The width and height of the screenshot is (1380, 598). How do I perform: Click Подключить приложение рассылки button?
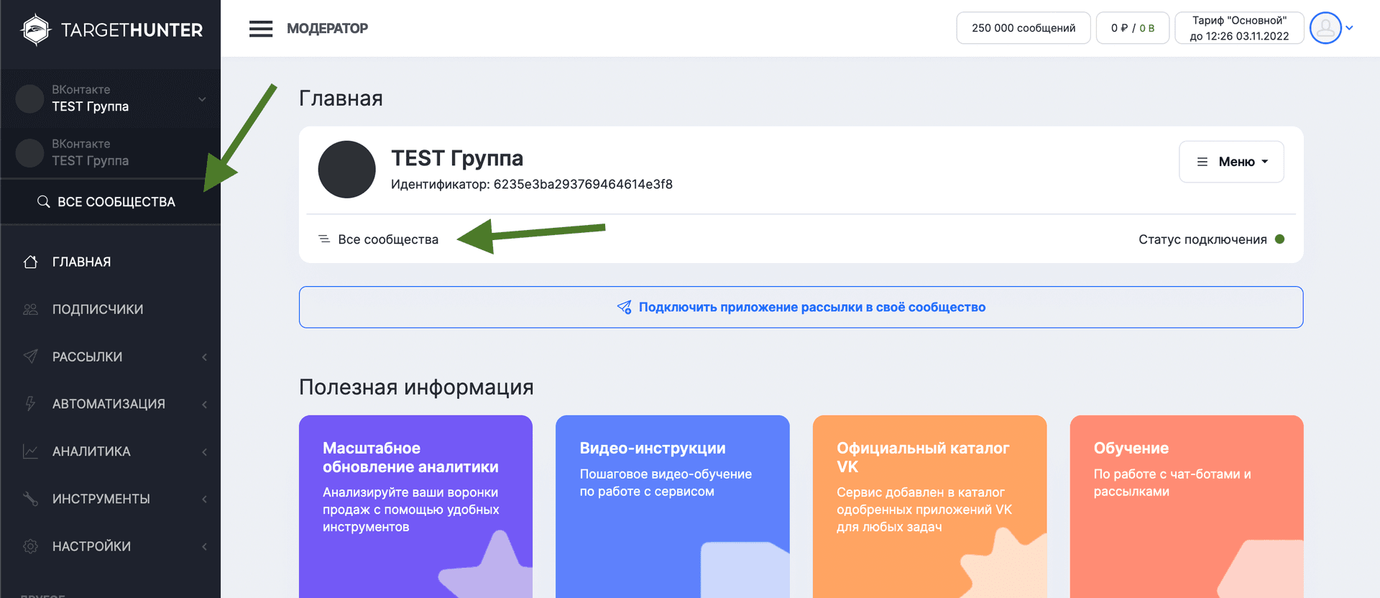tap(801, 307)
